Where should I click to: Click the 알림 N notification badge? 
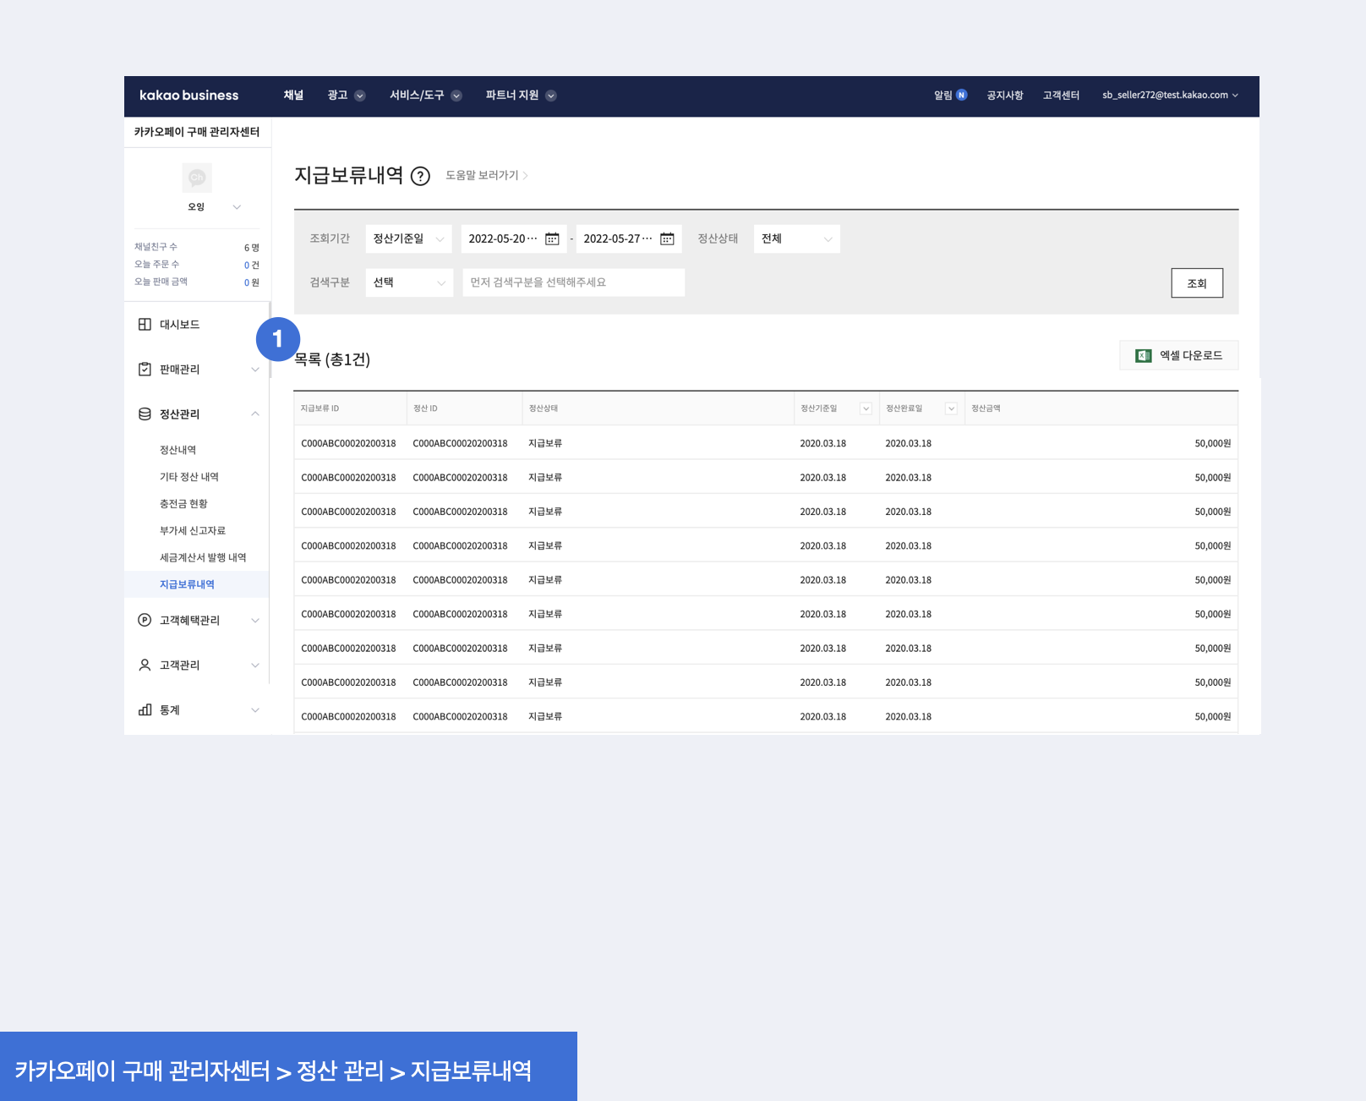(x=961, y=95)
